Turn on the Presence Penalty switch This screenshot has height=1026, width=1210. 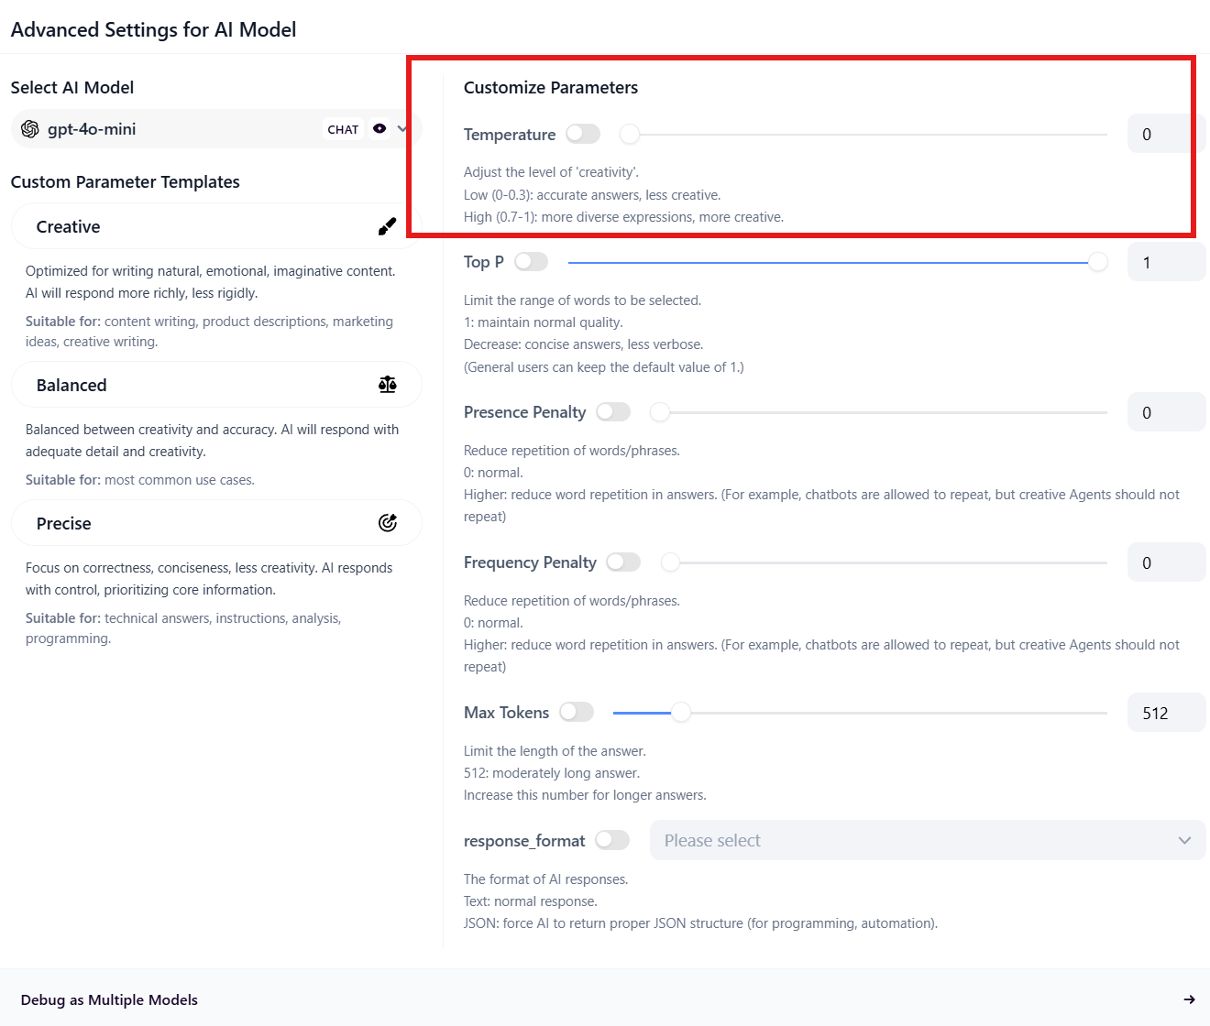pos(613,412)
